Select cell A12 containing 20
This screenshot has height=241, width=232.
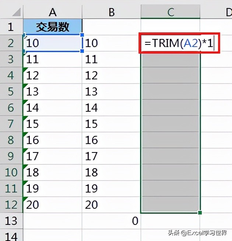(53, 205)
